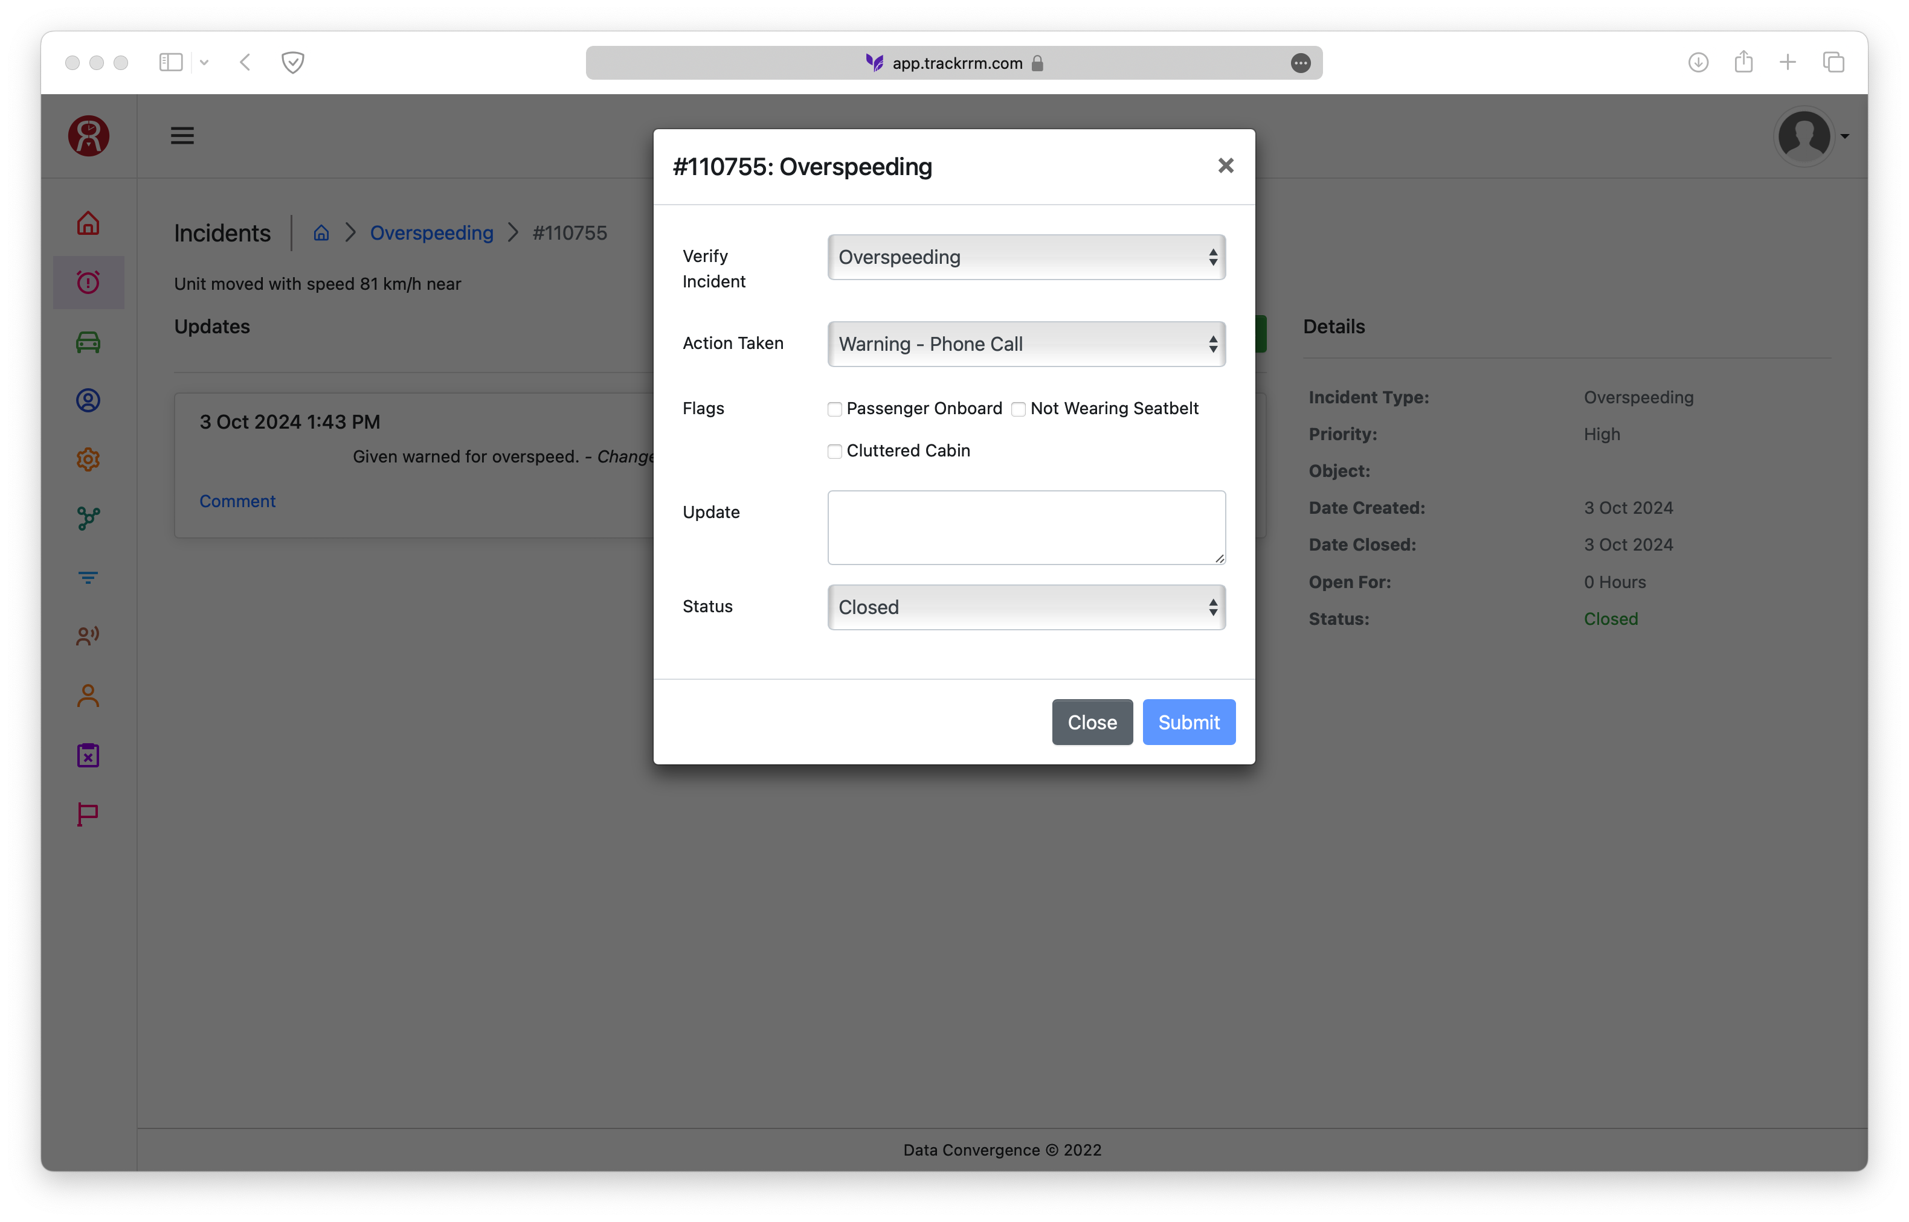The height and width of the screenshot is (1222, 1909).
Task: Click inside the Update text area
Action: coord(1026,527)
